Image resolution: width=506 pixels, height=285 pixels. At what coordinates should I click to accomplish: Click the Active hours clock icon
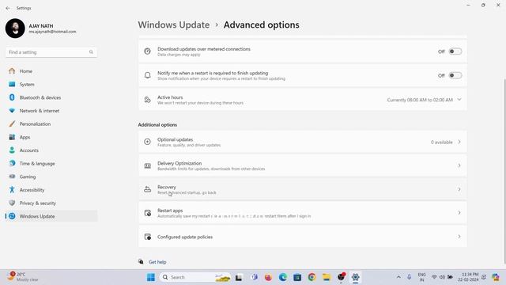point(148,100)
